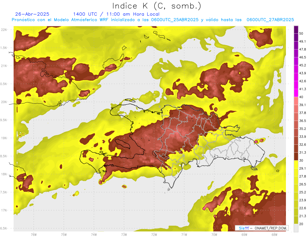Click the '73W' longitude axis label
308x238 pixels.
pyautogui.click(x=124, y=235)
